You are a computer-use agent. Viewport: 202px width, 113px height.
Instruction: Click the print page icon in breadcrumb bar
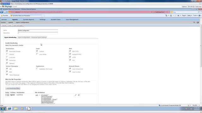coord(198,22)
